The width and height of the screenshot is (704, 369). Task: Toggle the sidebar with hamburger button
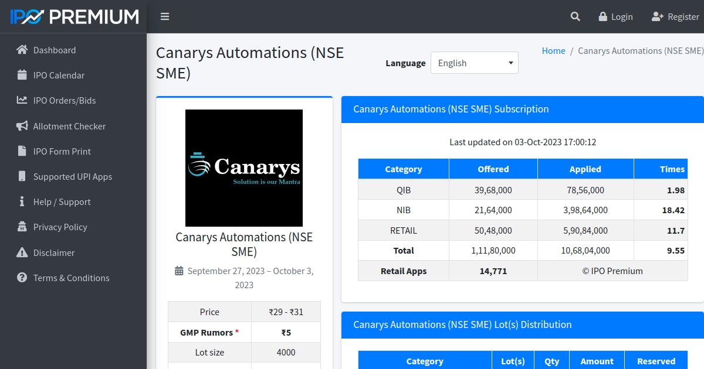(x=165, y=16)
